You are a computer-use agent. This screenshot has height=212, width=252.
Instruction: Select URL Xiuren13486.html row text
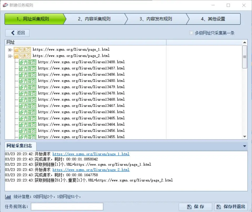tap(81, 75)
